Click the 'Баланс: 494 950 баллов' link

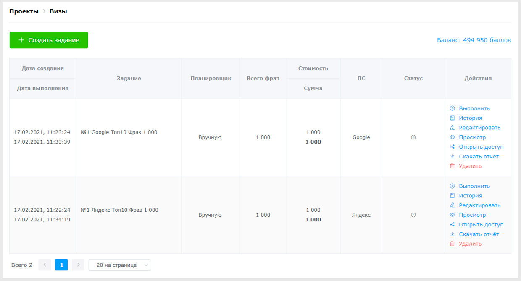pyautogui.click(x=474, y=40)
